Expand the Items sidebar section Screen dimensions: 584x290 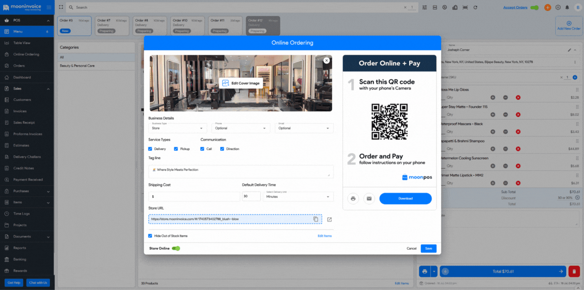point(48,202)
